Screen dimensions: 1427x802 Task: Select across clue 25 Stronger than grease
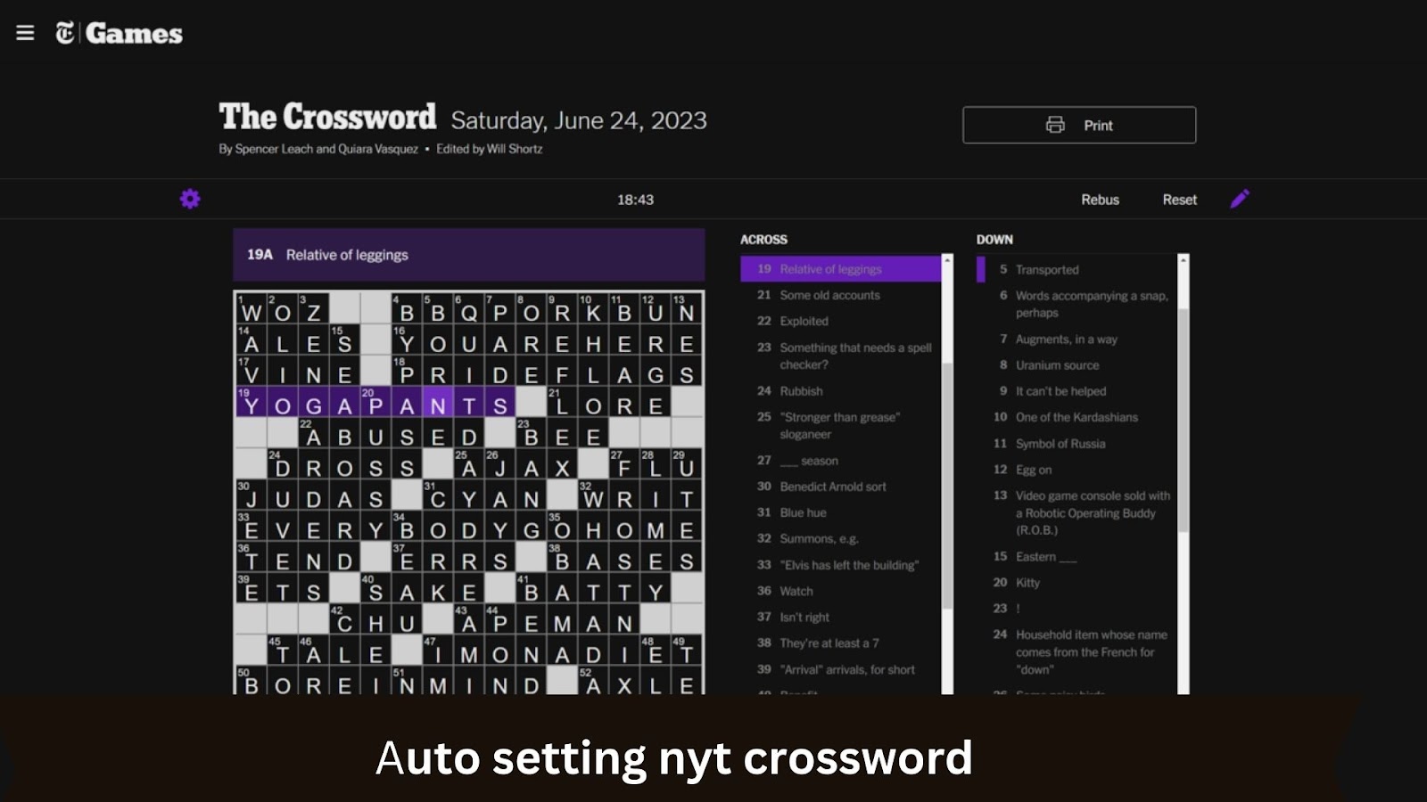pos(840,425)
